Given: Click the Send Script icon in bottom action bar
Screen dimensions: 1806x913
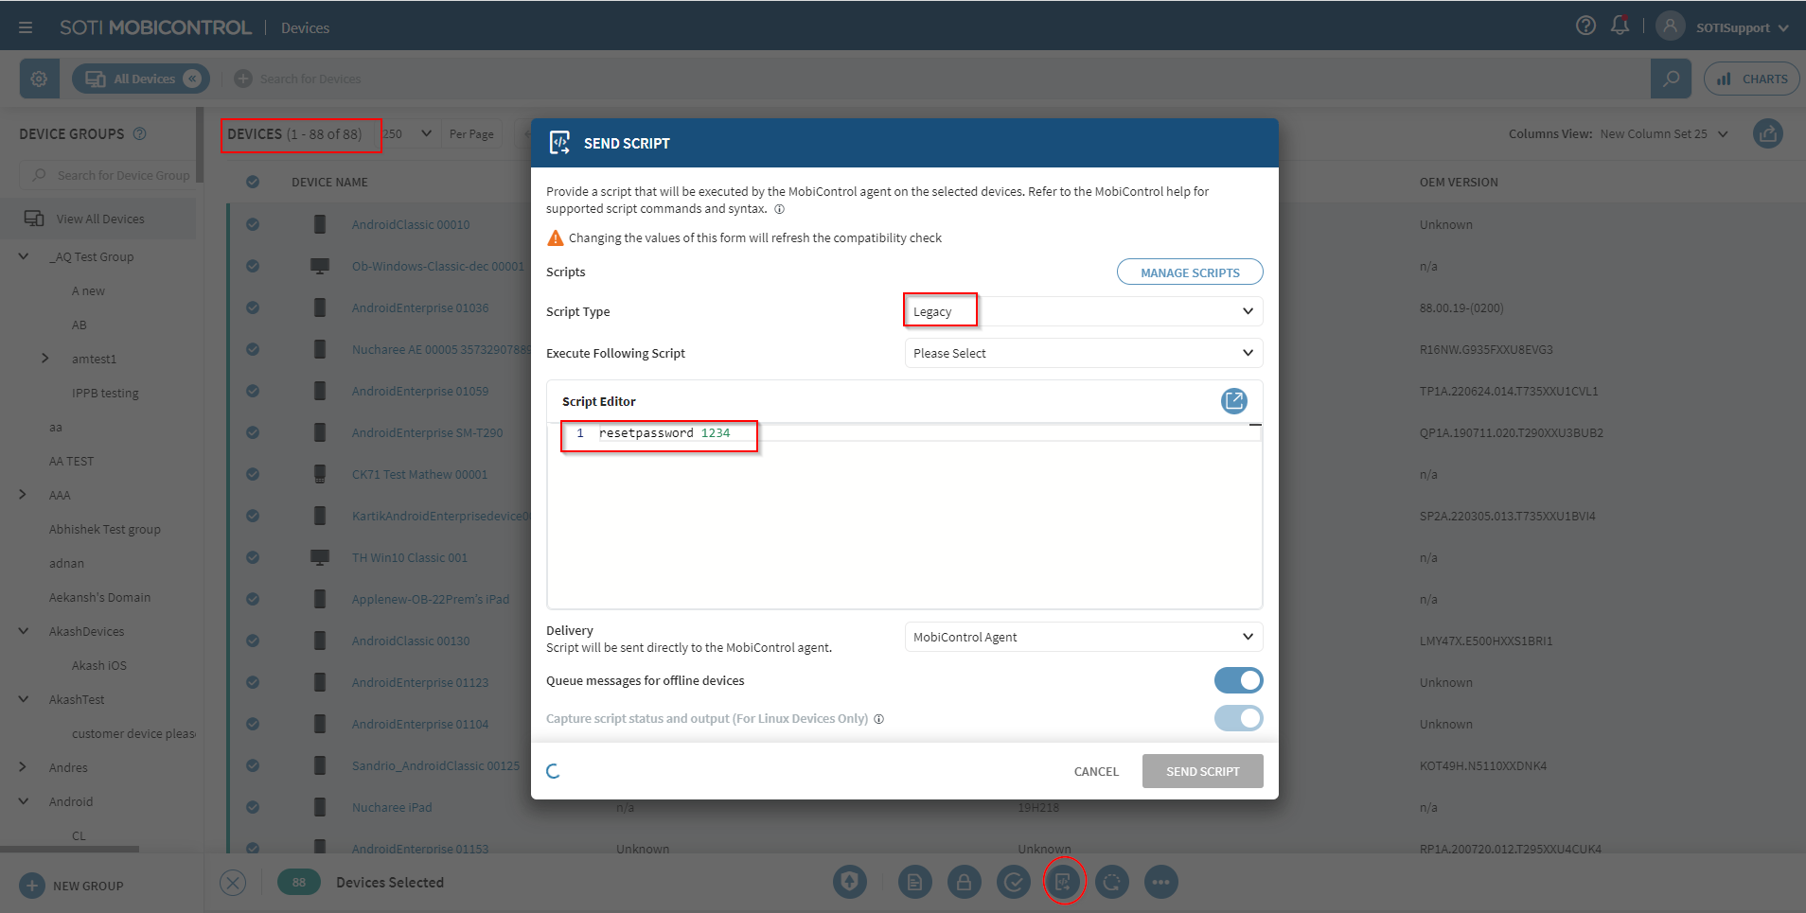Looking at the screenshot, I should tap(1063, 883).
